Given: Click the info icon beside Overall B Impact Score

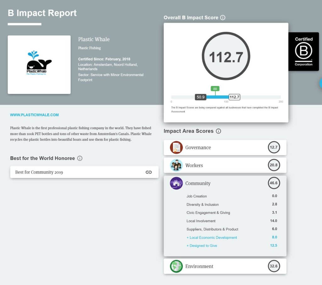Looking at the screenshot, I should (223, 18).
